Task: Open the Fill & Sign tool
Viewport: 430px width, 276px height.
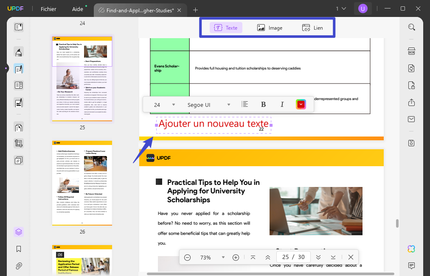Action: pos(19,103)
